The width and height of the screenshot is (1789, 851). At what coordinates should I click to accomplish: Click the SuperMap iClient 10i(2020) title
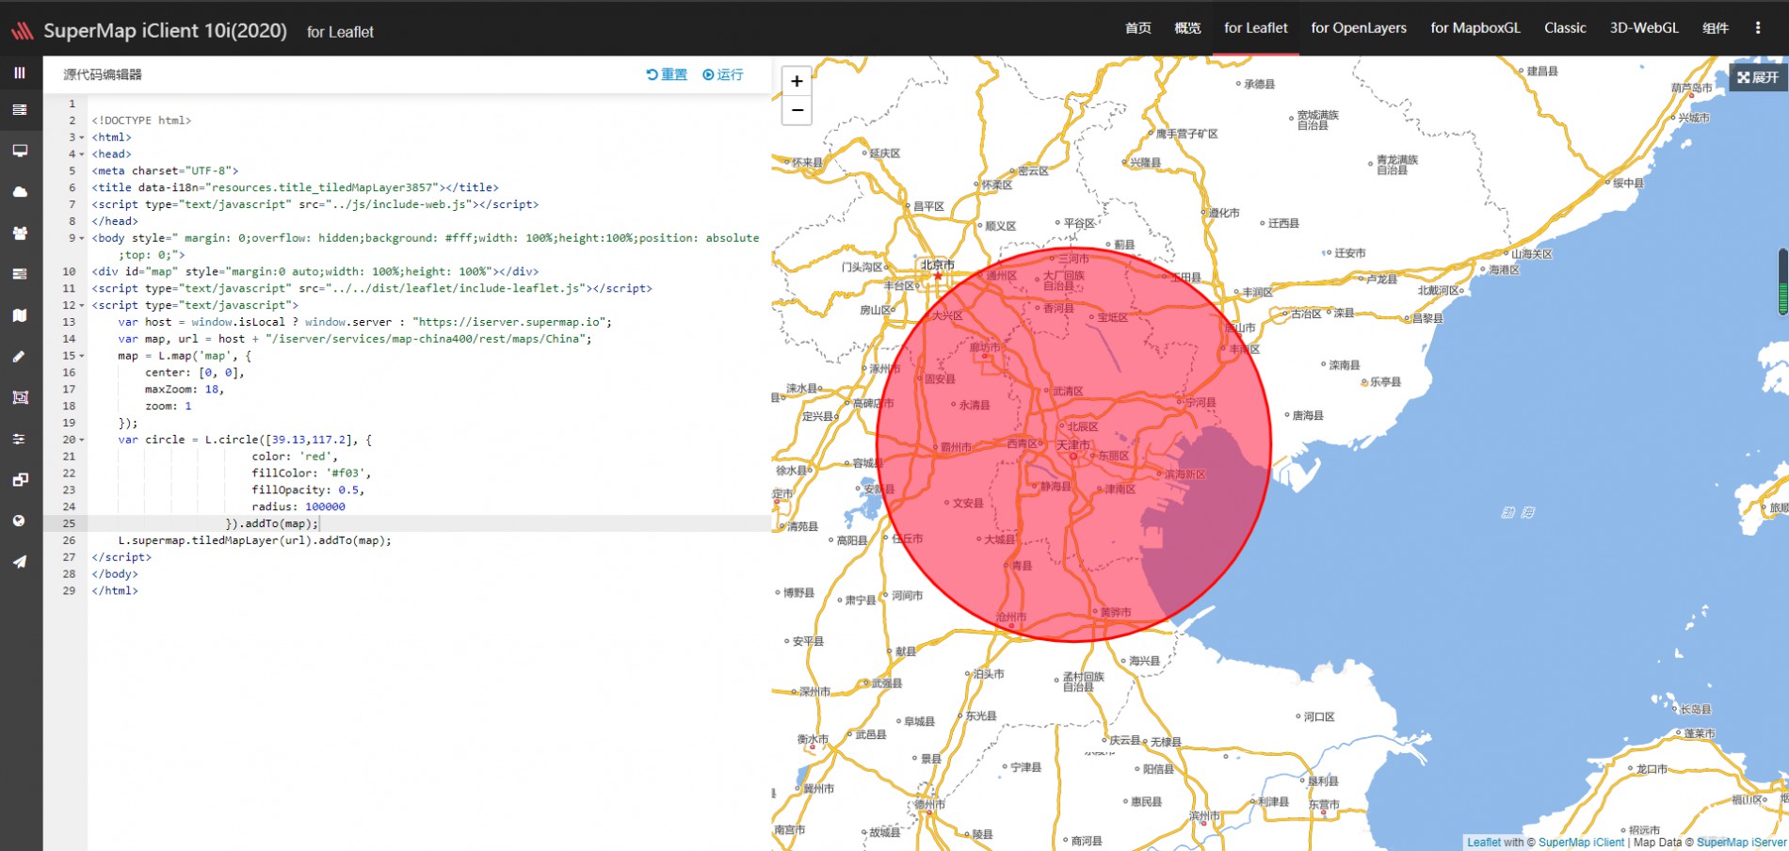click(165, 31)
